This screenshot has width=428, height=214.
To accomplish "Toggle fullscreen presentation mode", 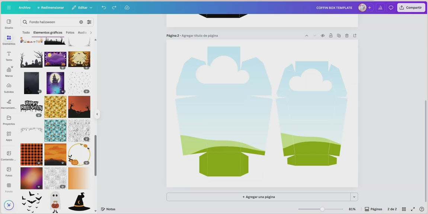I will [x=413, y=209].
